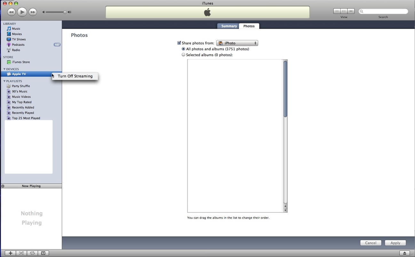Click the Cancel button
The height and width of the screenshot is (257, 415).
click(x=371, y=243)
